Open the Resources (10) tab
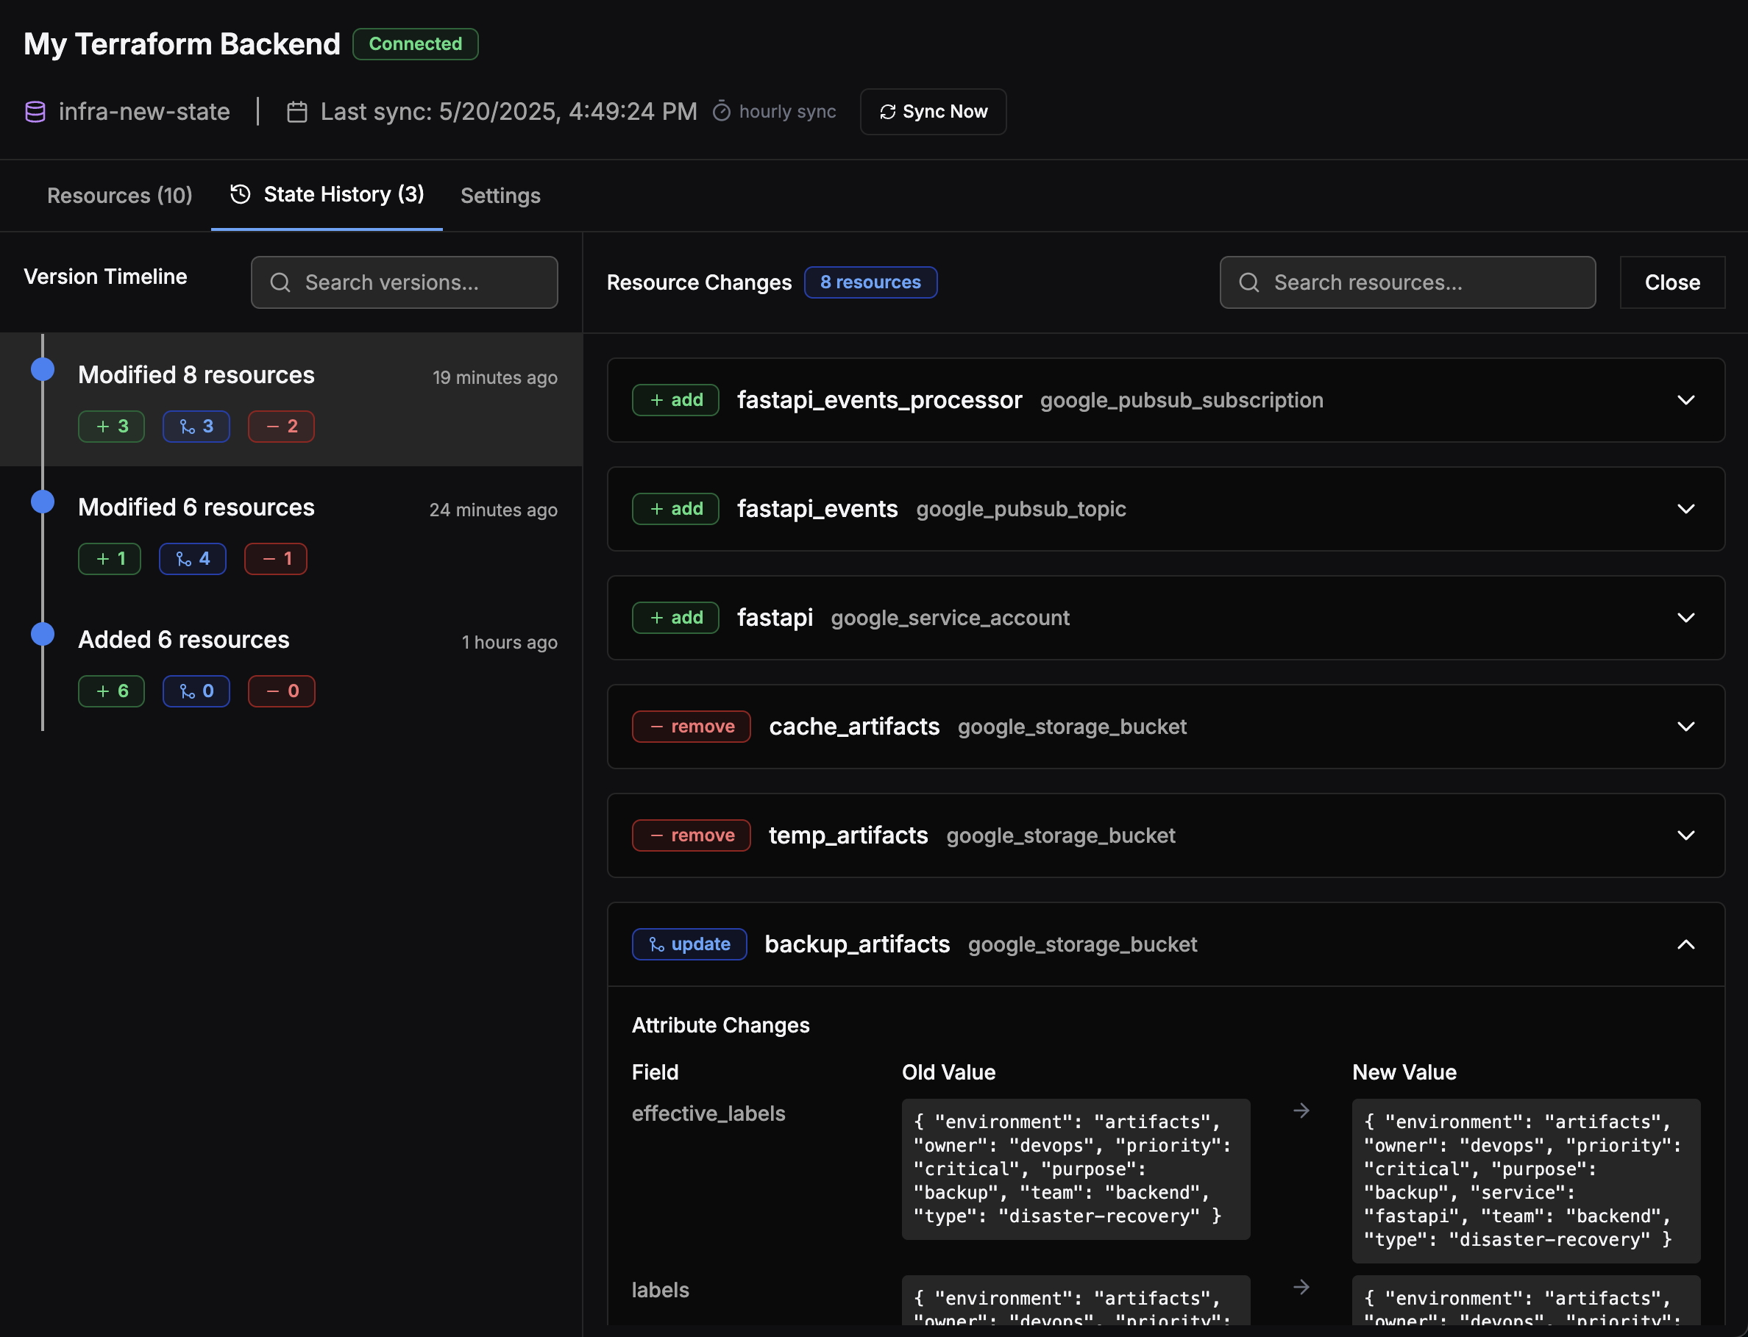This screenshot has width=1748, height=1337. click(119, 196)
